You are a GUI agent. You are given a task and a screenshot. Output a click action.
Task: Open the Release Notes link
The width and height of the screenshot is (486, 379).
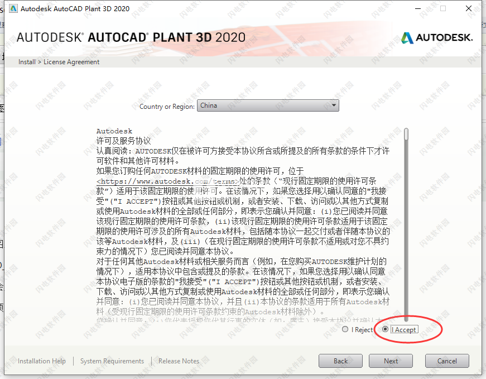pyautogui.click(x=179, y=361)
